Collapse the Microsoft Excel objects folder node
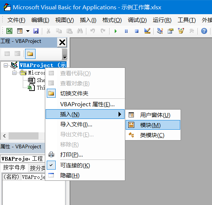The image size is (212, 205). pos(14,73)
